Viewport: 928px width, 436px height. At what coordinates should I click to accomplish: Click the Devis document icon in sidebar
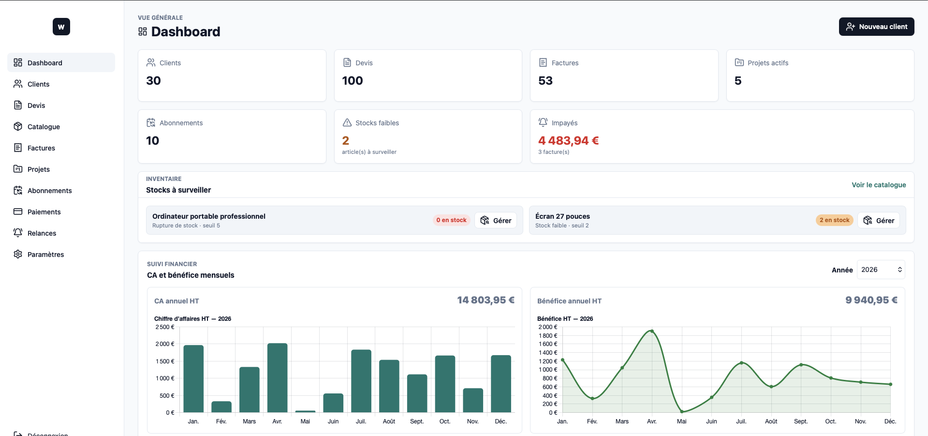[18, 105]
